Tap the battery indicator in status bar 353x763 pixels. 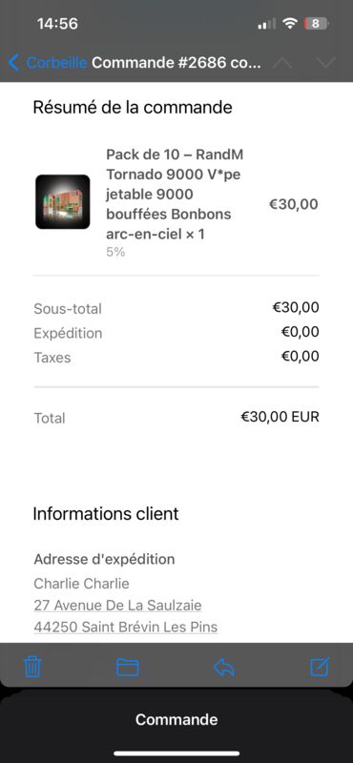(x=317, y=23)
